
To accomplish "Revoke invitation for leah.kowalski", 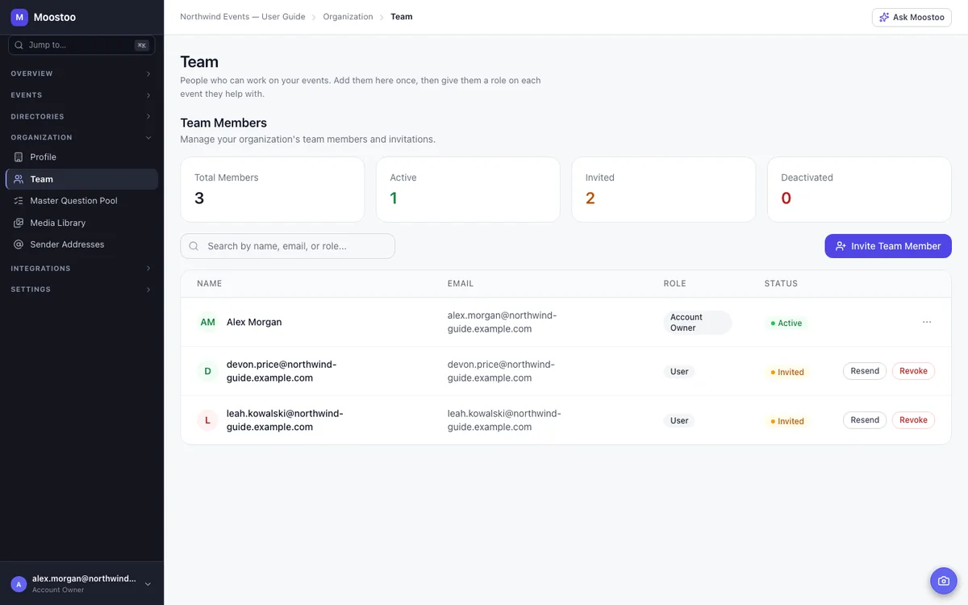I will click(913, 420).
